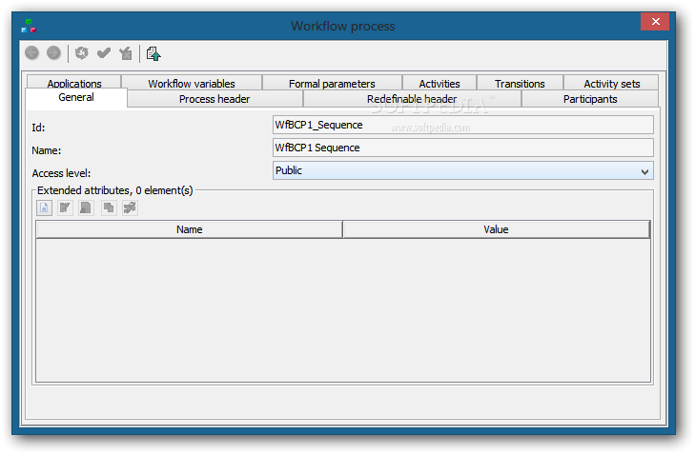The image size is (695, 454).
Task: Click the "Id:" label
Action: click(x=38, y=128)
